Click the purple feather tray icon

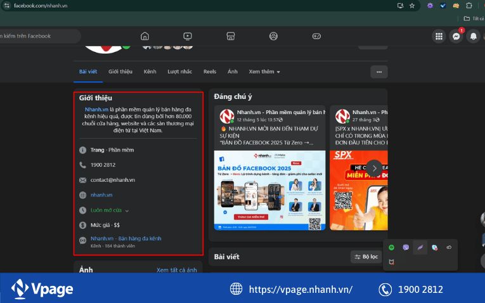(x=420, y=247)
